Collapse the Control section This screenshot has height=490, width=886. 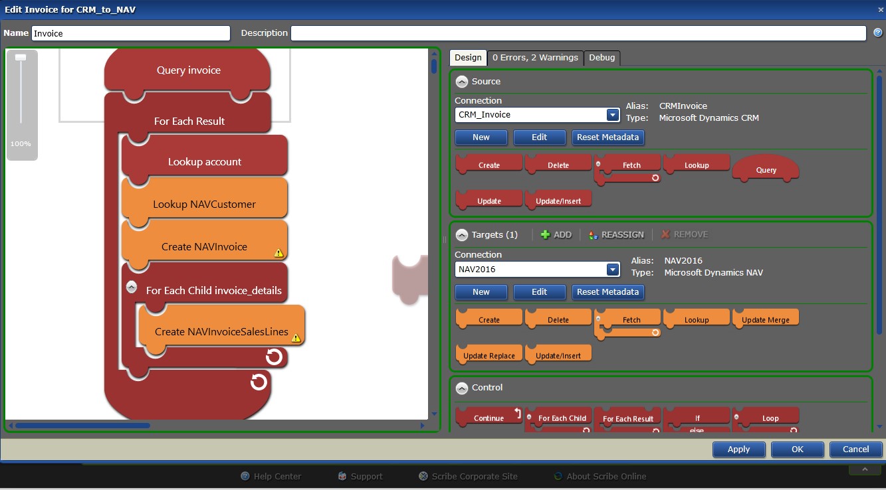click(x=461, y=388)
